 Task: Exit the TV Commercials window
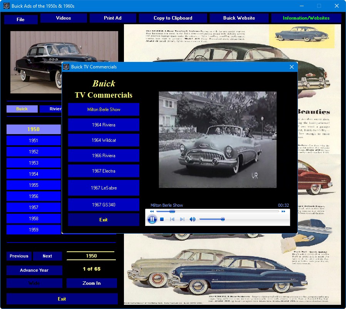pos(104,220)
